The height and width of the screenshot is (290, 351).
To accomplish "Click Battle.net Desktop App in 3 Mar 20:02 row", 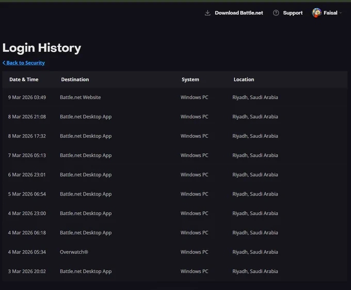I will [x=86, y=271].
